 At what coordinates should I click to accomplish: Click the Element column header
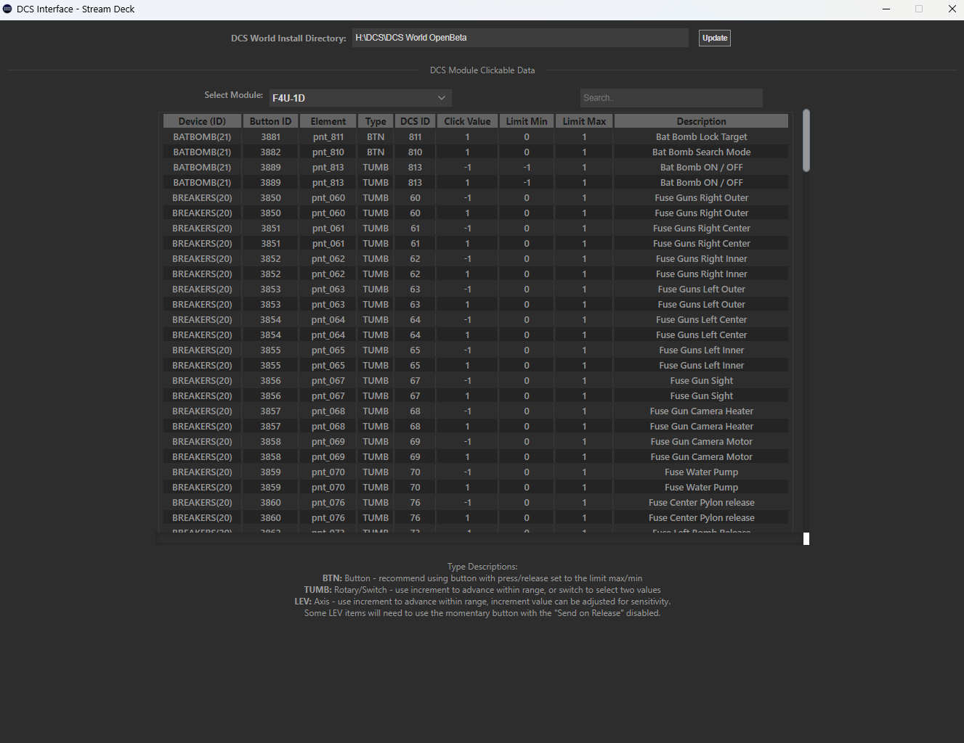328,121
